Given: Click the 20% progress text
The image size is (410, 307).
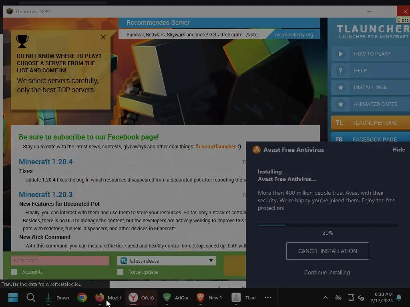Looking at the screenshot, I should pyautogui.click(x=328, y=233).
